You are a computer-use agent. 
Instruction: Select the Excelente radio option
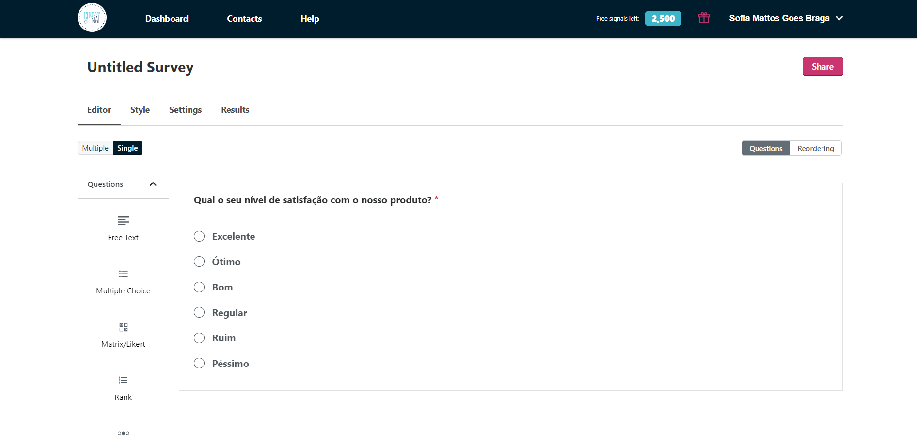point(199,236)
